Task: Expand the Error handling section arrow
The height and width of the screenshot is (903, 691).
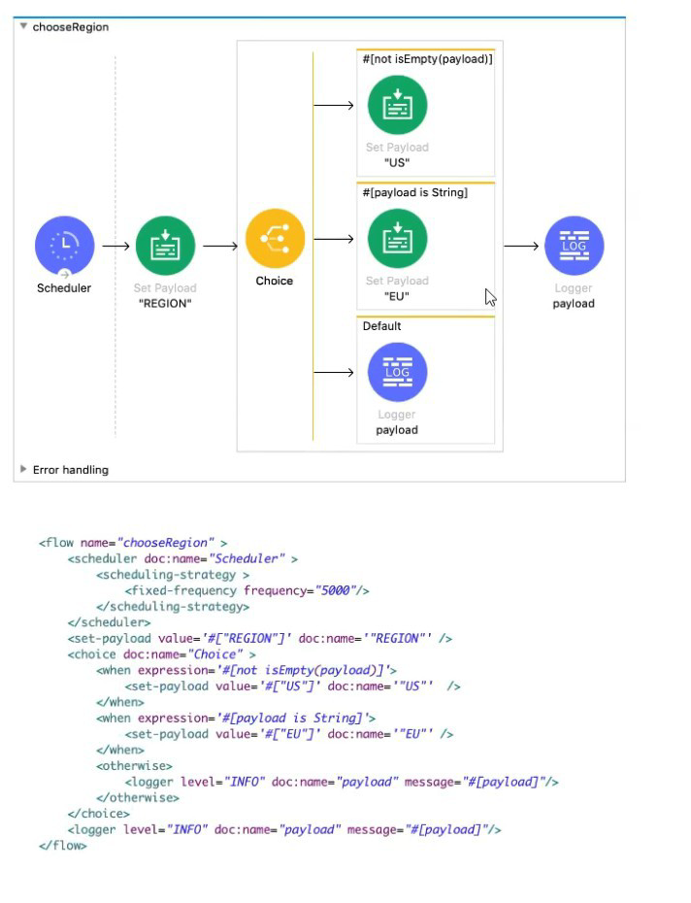Action: point(24,470)
